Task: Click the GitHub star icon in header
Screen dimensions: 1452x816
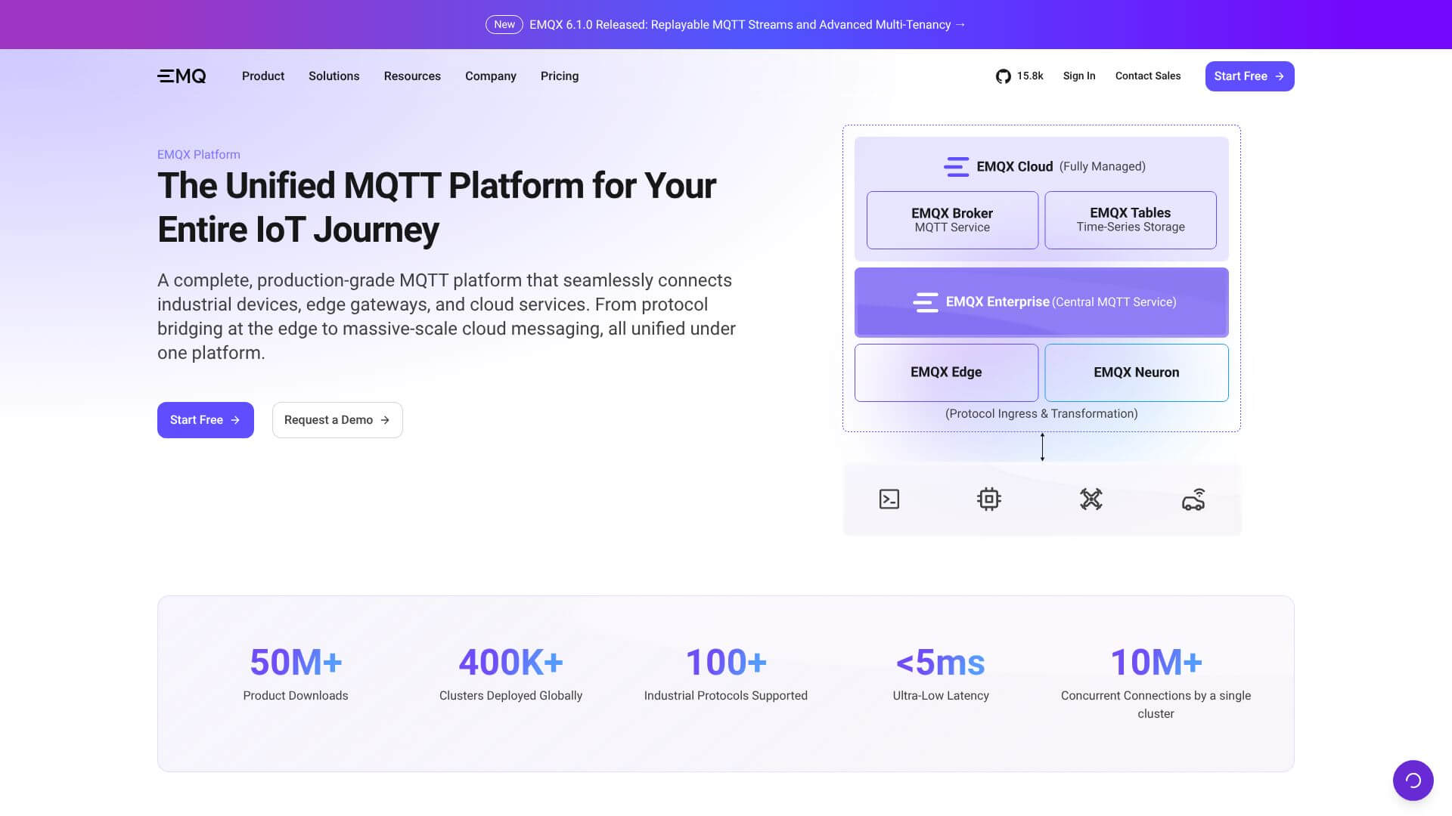Action: [x=1003, y=76]
